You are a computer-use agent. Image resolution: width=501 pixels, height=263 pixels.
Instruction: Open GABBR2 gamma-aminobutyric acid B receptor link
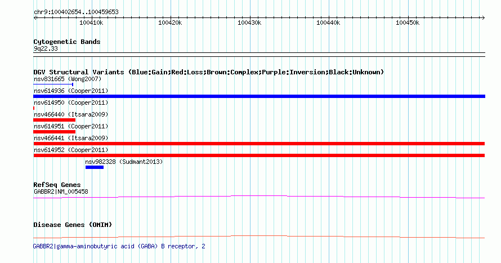click(119, 246)
